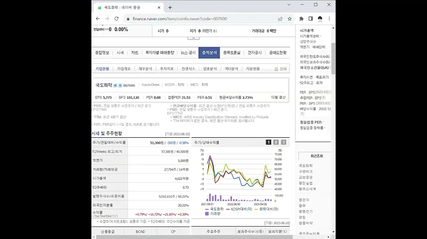Image resolution: width=427 pixels, height=239 pixels.
Task: Go forward with the browser forward arrow
Action: [x=107, y=19]
